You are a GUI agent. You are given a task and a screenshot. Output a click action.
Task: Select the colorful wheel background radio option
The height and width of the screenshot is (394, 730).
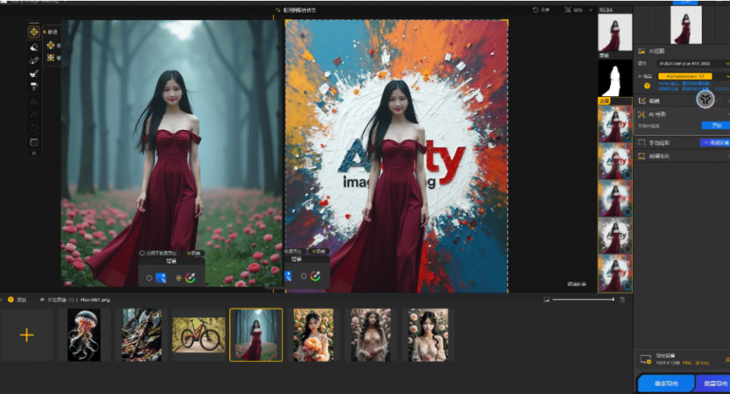point(179,278)
